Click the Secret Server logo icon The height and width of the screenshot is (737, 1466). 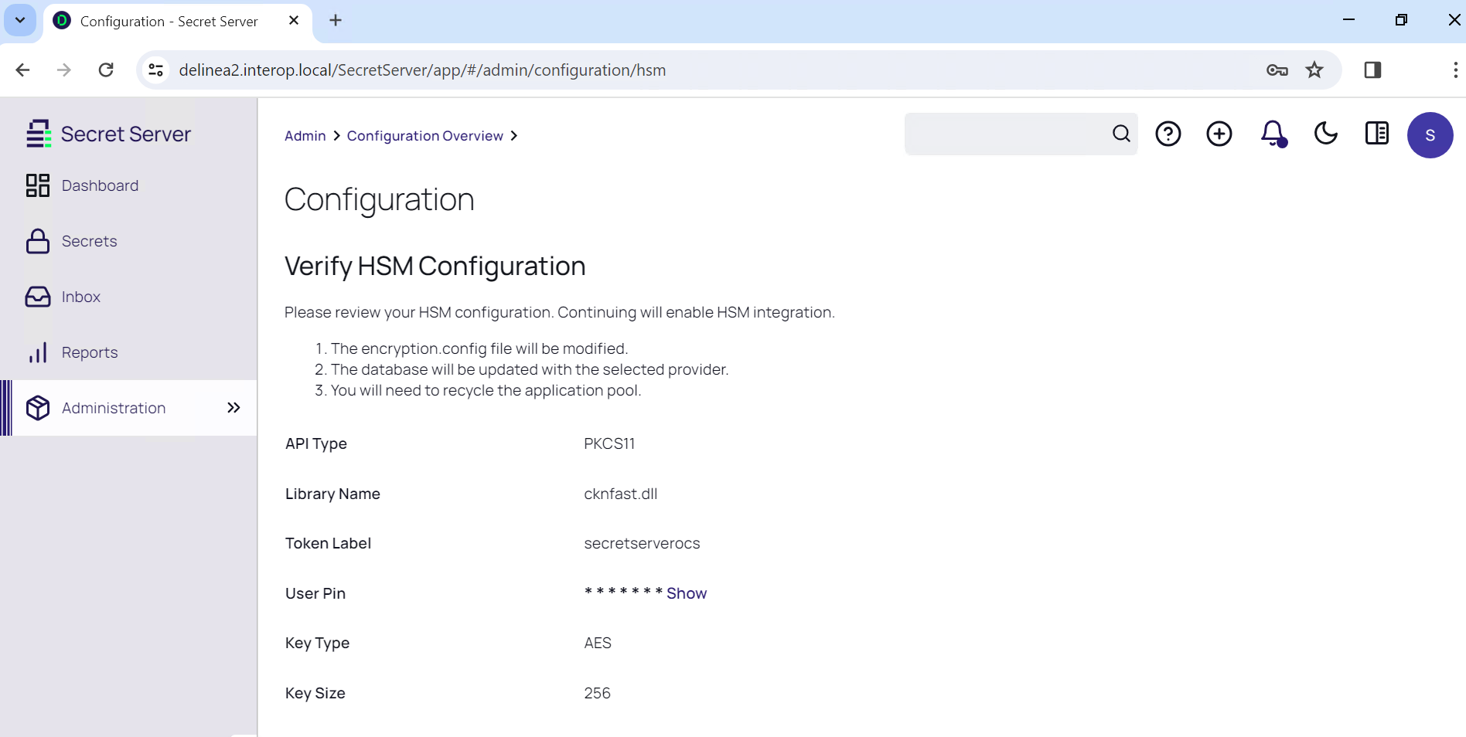click(39, 134)
